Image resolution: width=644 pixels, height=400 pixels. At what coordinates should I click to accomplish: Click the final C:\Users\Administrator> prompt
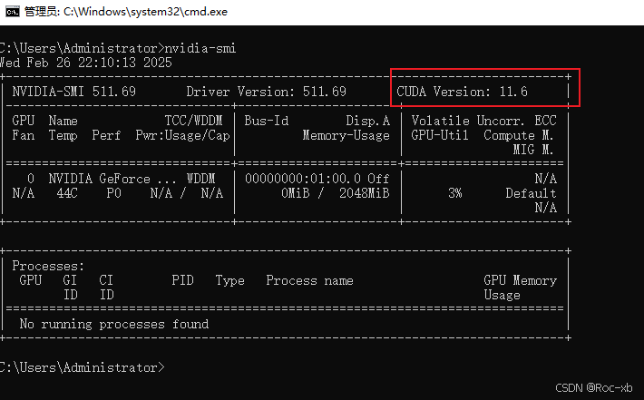pos(83,367)
